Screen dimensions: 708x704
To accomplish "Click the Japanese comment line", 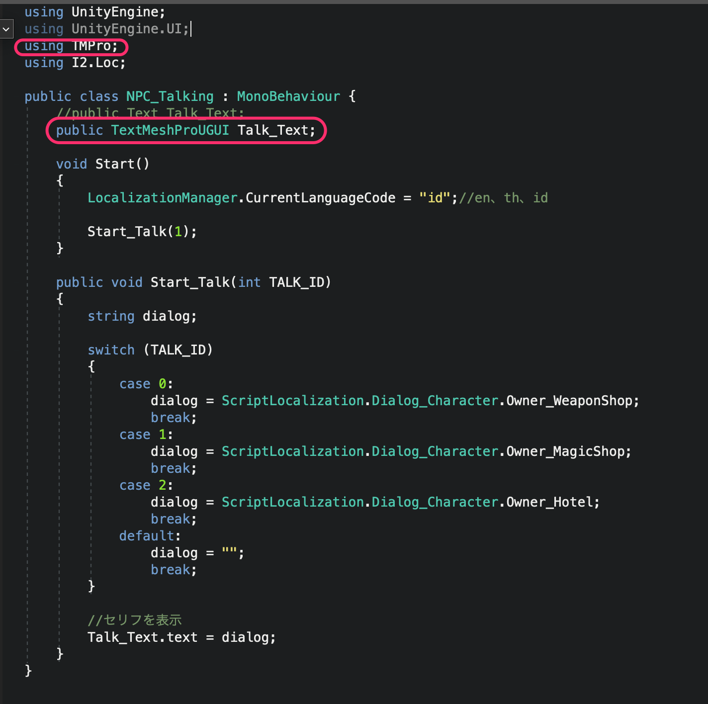I will pos(135,620).
